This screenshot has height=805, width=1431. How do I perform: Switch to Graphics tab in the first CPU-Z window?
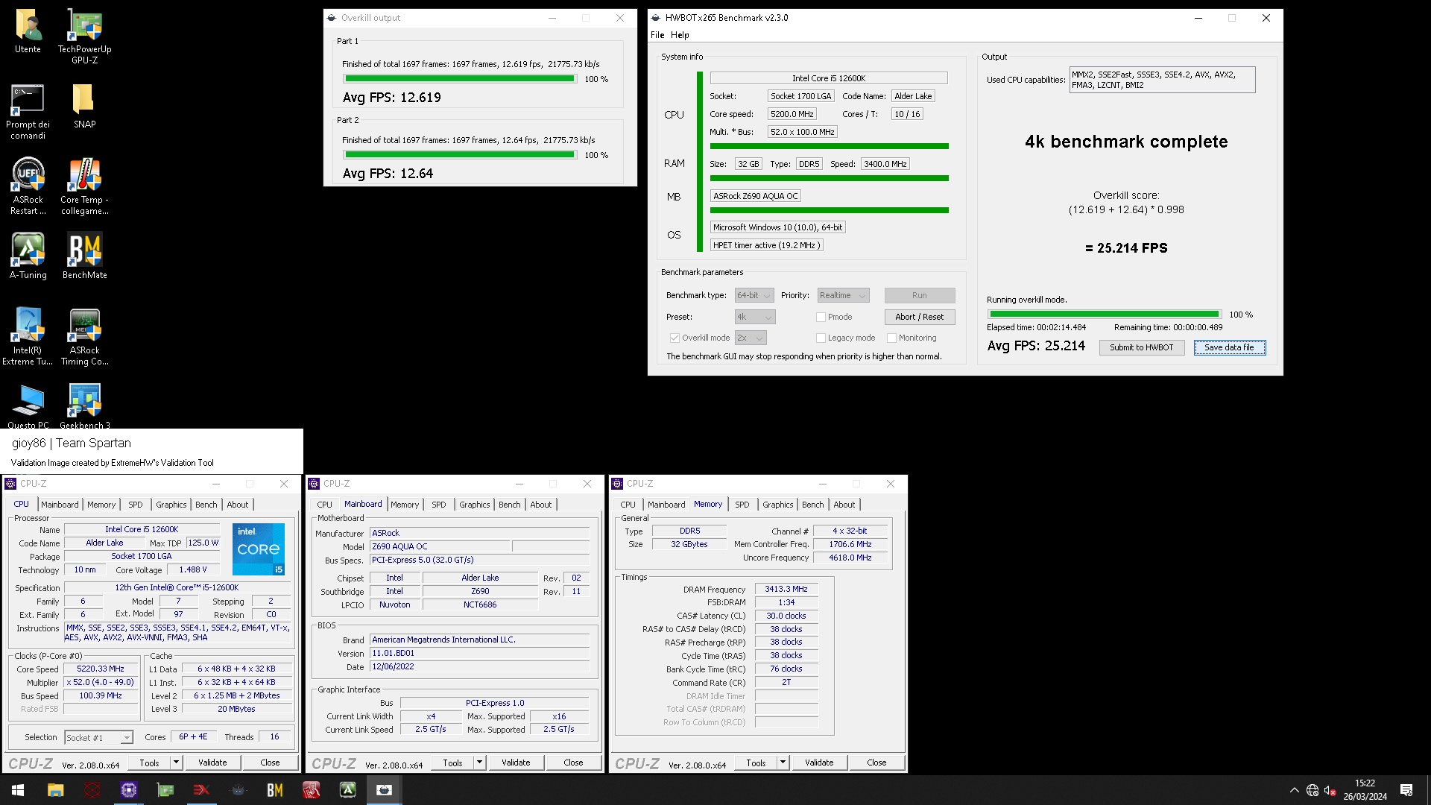(x=171, y=505)
